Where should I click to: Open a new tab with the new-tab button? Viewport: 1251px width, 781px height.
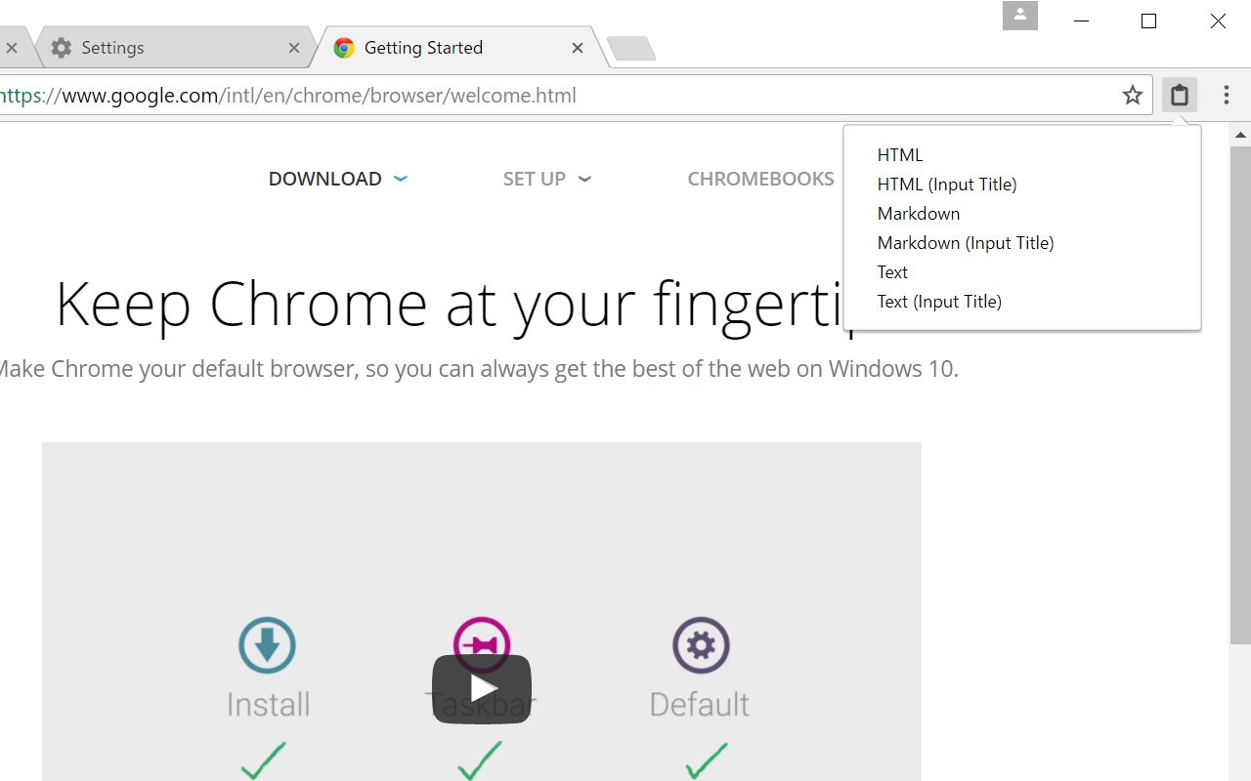(x=631, y=48)
